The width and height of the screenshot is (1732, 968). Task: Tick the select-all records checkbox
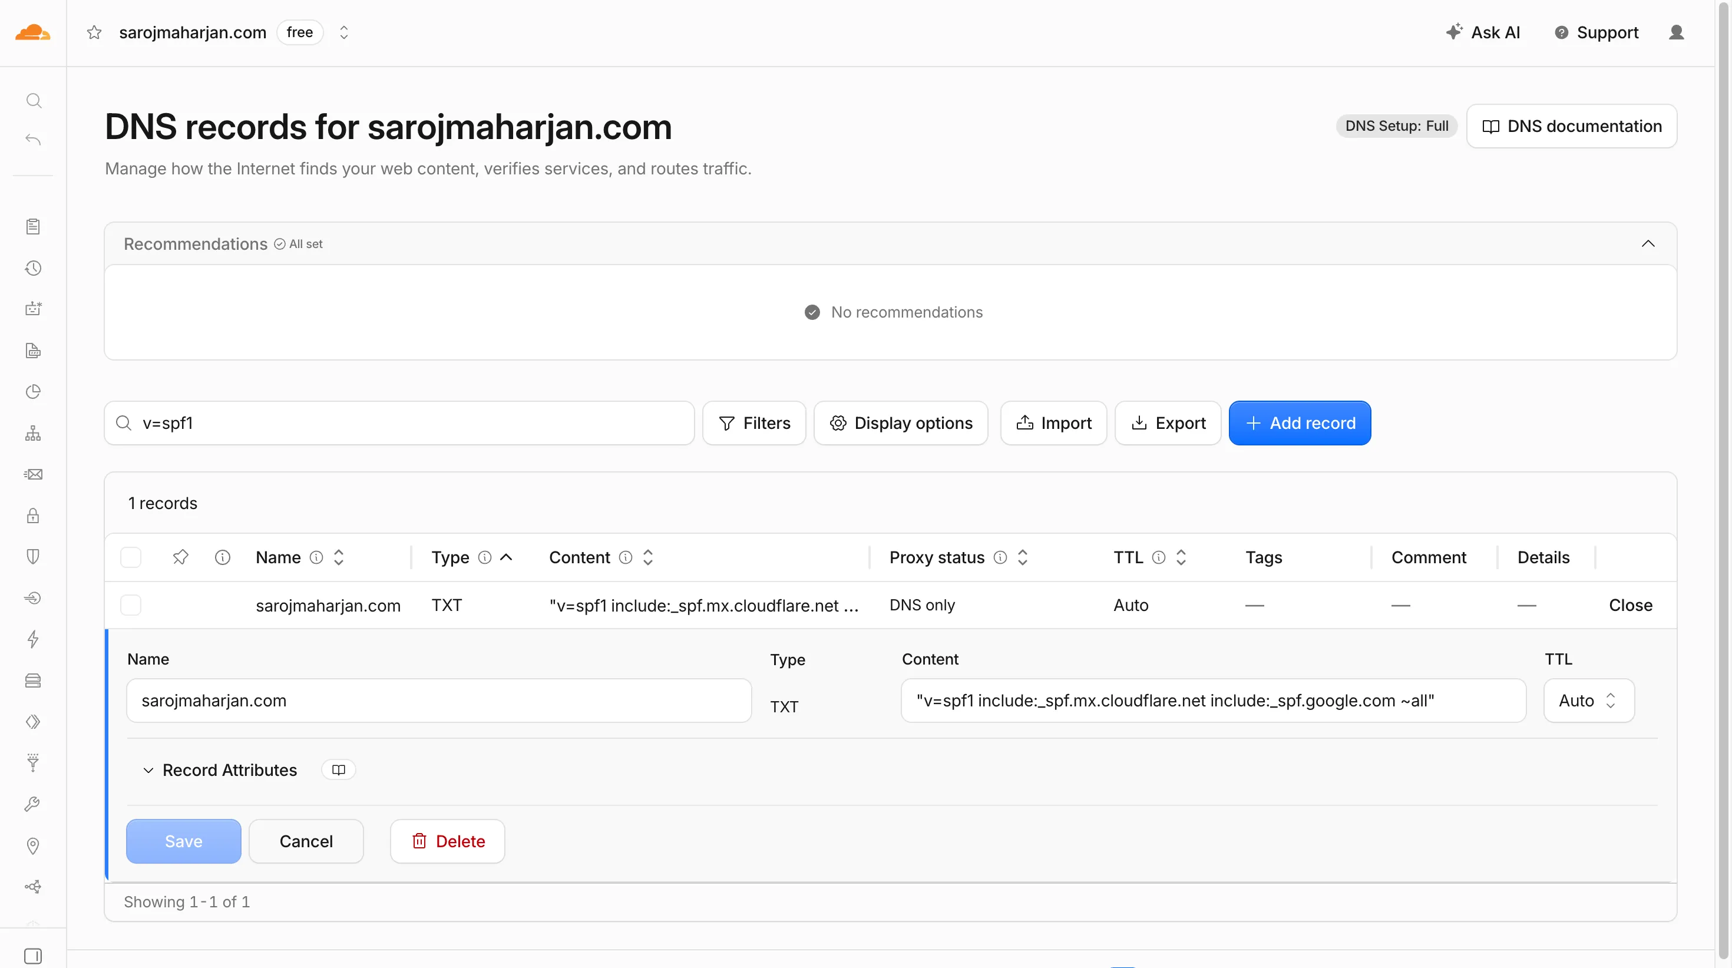click(x=130, y=557)
